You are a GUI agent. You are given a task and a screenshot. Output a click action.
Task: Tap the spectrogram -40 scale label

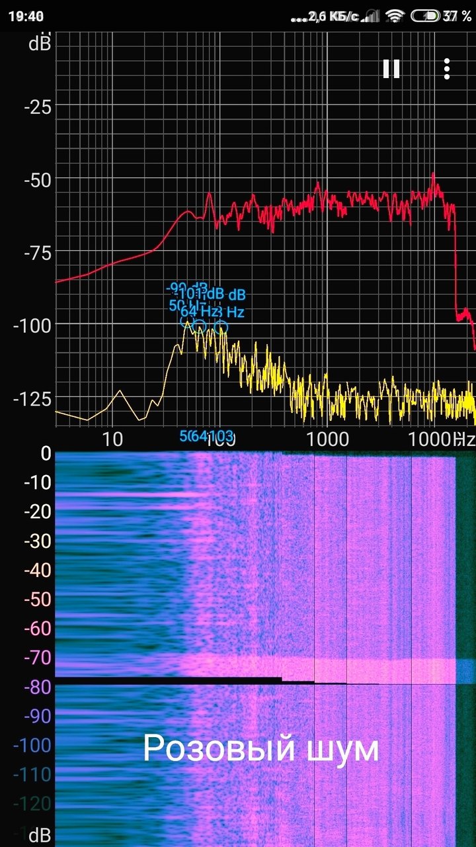tap(38, 570)
